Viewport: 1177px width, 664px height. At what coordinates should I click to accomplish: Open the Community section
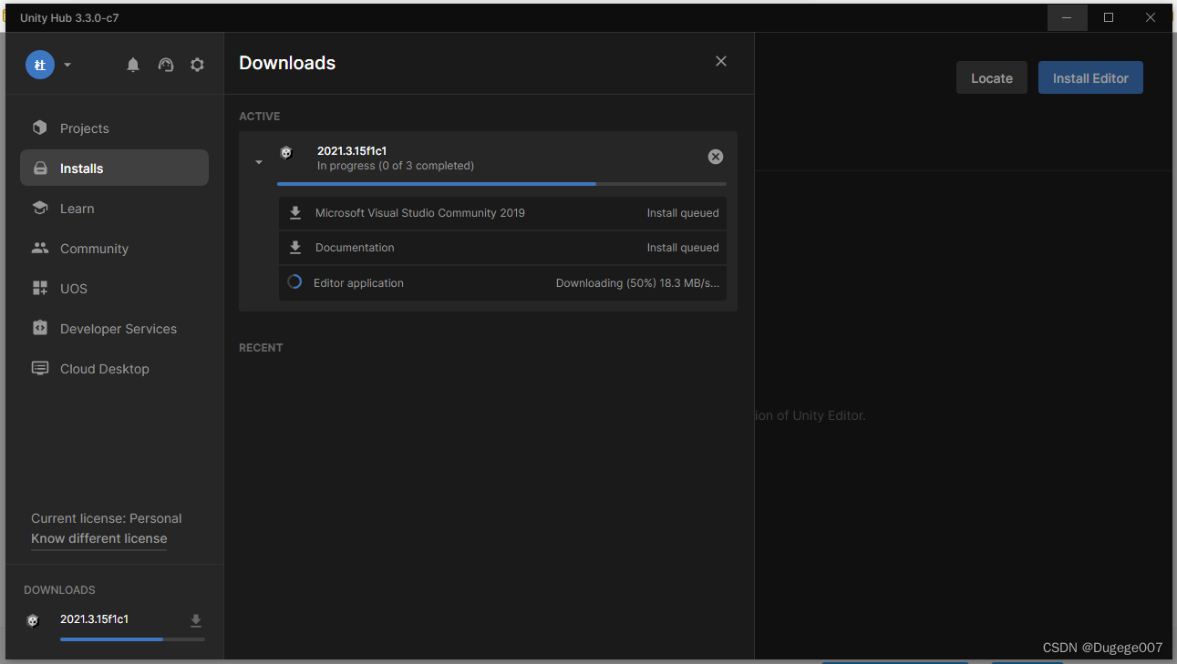pyautogui.click(x=114, y=249)
